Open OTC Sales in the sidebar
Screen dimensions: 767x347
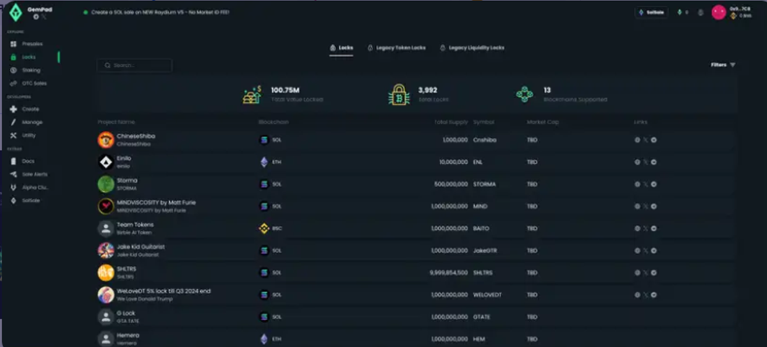tap(34, 84)
